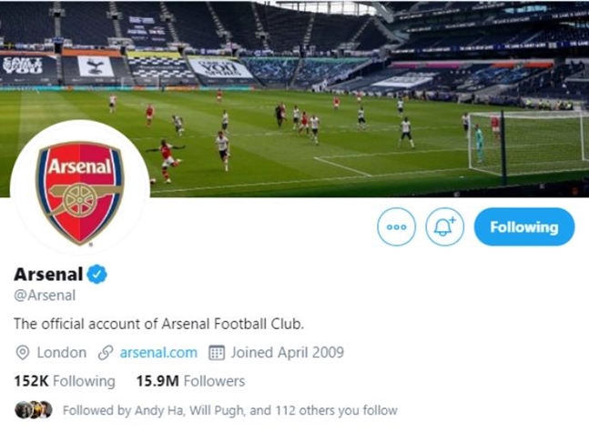Image resolution: width=589 pixels, height=432 pixels.
Task: Click the link chain icon beside arsenal.com
Action: pos(106,352)
